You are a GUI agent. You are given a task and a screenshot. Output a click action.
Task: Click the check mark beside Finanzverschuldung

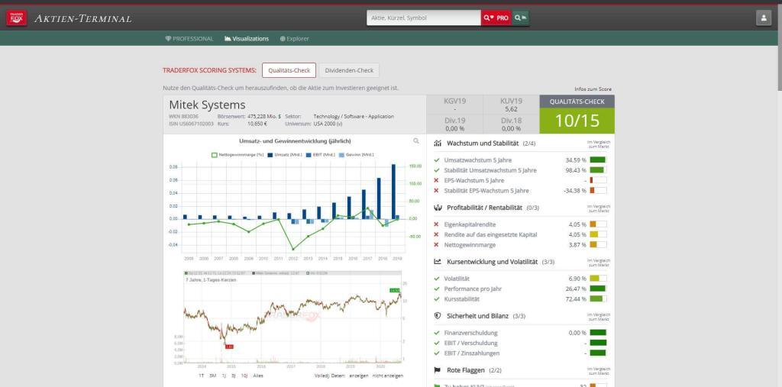[x=437, y=333]
